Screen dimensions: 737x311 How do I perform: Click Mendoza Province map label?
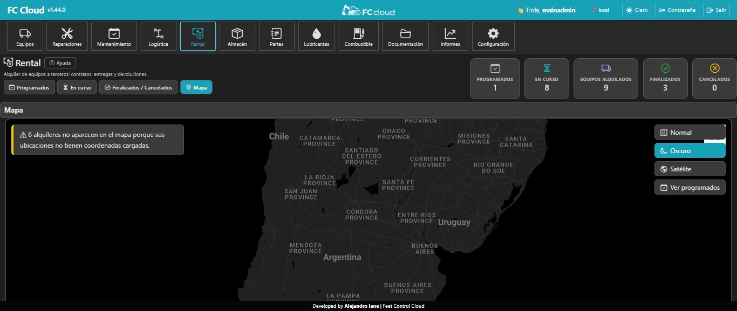point(305,248)
